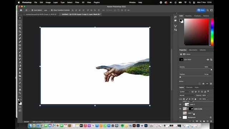Click the Create new layer icon
This screenshot has height=129, width=229.
click(x=208, y=121)
